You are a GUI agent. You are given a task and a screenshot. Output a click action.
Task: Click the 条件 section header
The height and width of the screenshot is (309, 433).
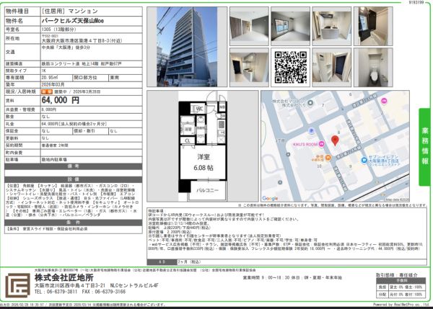coord(74,222)
